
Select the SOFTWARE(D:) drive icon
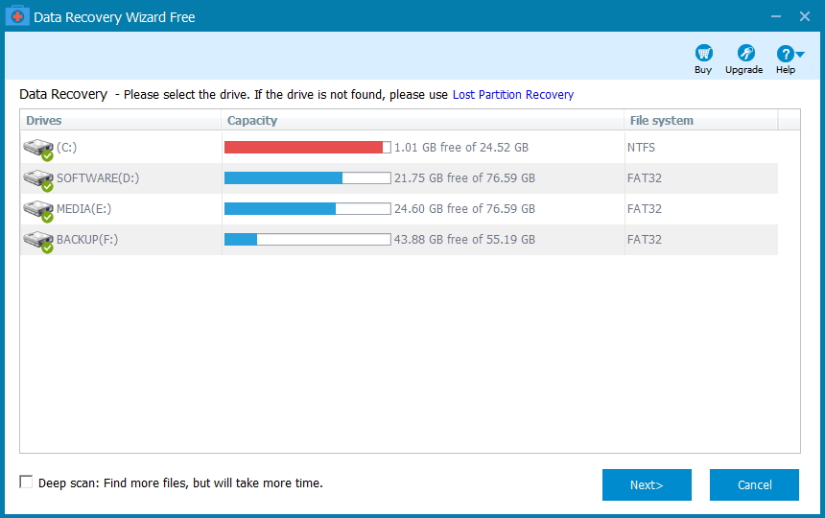[x=38, y=179]
